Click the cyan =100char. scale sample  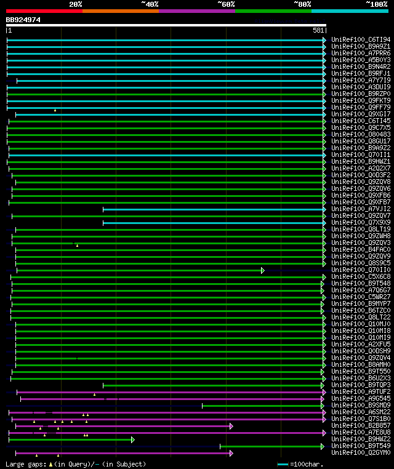tap(283, 465)
